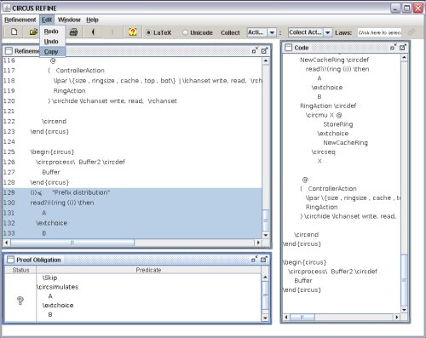Click \circsimulates in Proof Obligation predicate
Image resolution: width=426 pixels, height=338 pixels.
(x=57, y=287)
